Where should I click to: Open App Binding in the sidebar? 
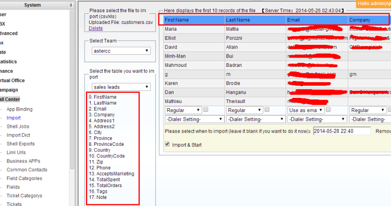click(19, 109)
